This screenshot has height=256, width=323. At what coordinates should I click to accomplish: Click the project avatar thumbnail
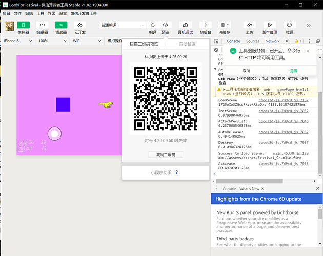pos(9,26)
